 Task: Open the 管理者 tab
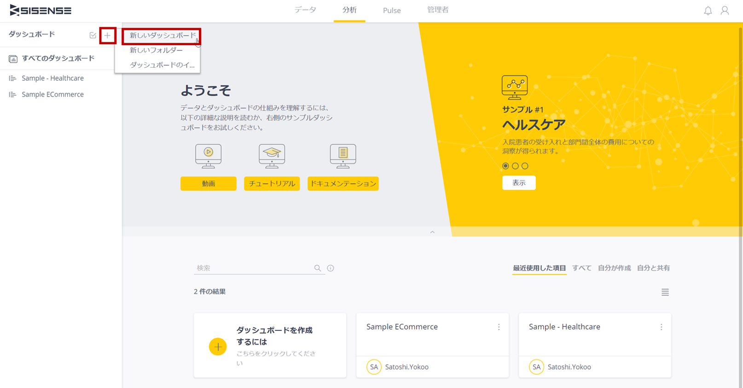click(x=438, y=10)
